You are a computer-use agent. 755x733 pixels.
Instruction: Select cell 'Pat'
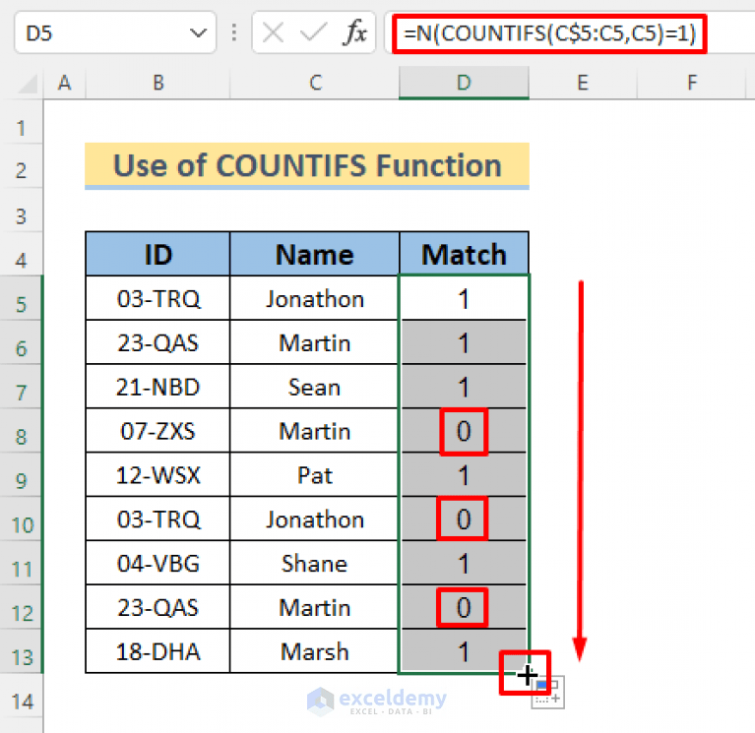pyautogui.click(x=315, y=475)
